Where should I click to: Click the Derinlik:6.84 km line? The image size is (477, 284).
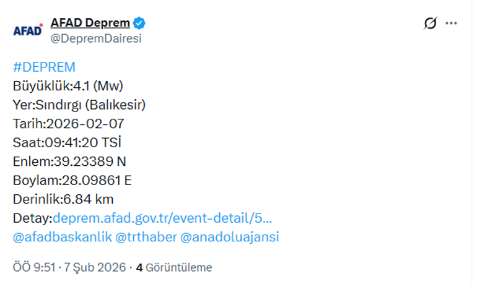[x=63, y=199]
